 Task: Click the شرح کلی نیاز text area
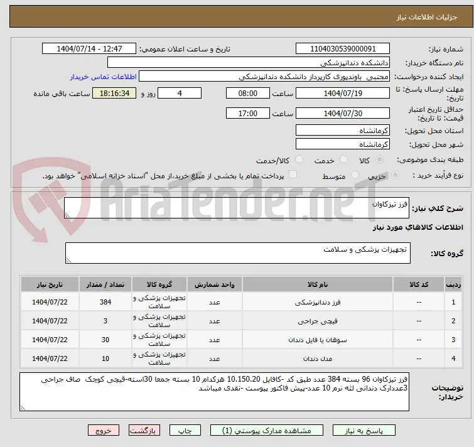click(237, 208)
